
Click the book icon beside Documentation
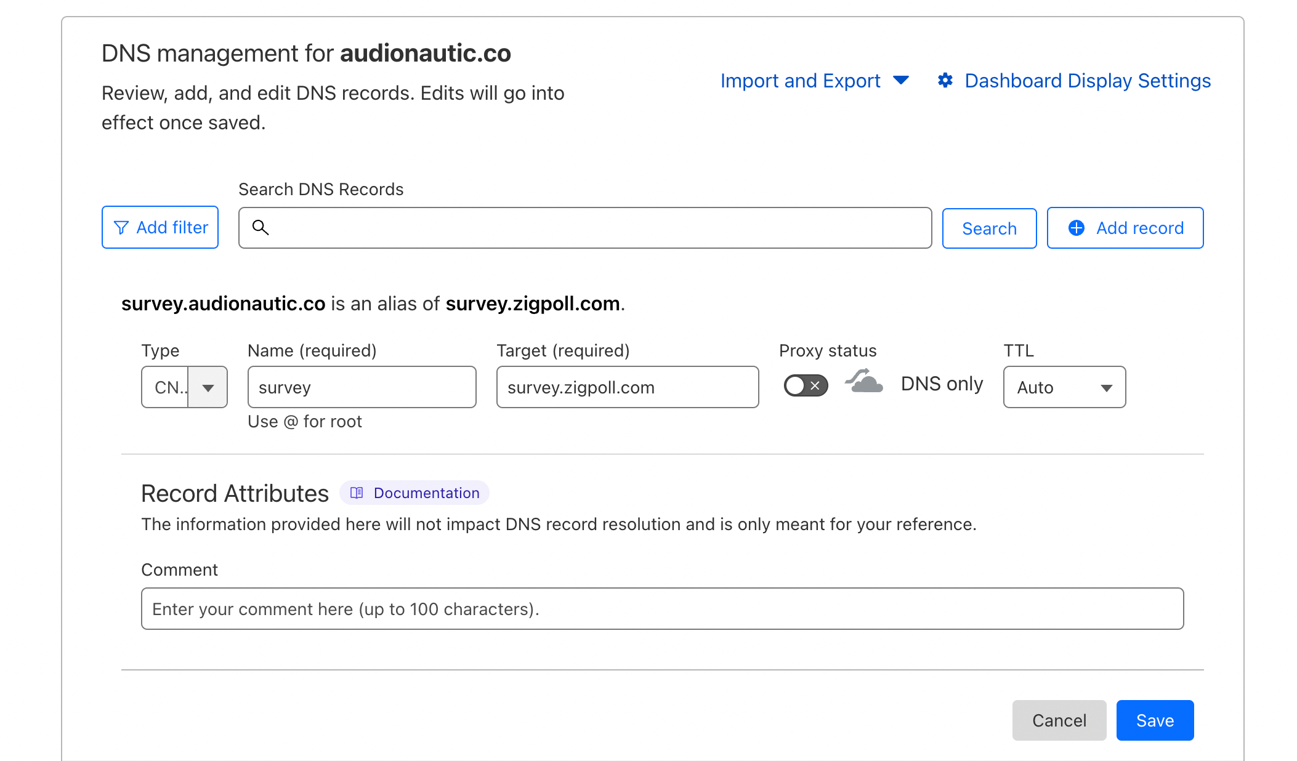pos(357,493)
